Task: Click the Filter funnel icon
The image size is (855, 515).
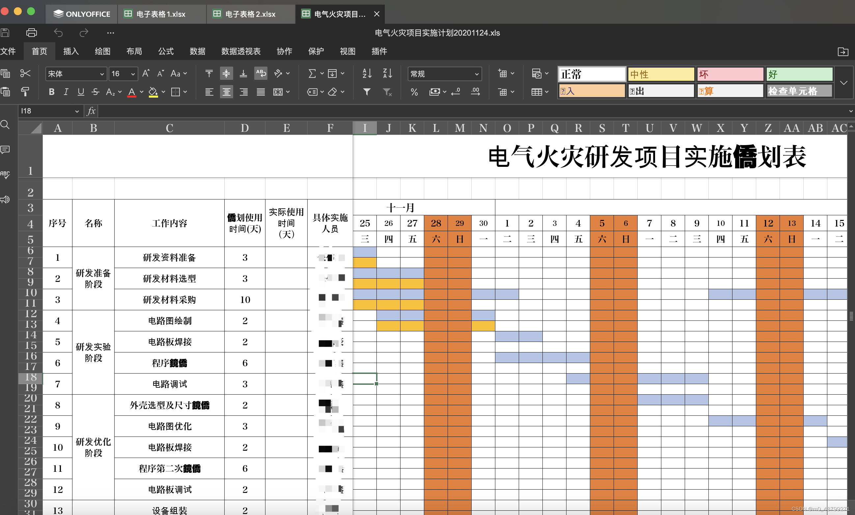Action: point(367,92)
